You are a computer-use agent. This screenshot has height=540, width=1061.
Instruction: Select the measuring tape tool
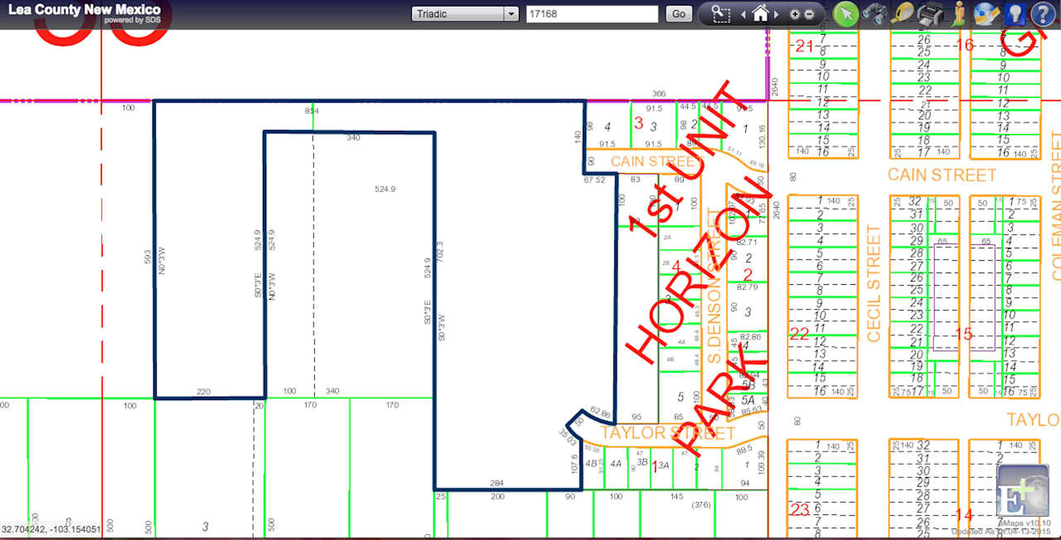point(902,14)
